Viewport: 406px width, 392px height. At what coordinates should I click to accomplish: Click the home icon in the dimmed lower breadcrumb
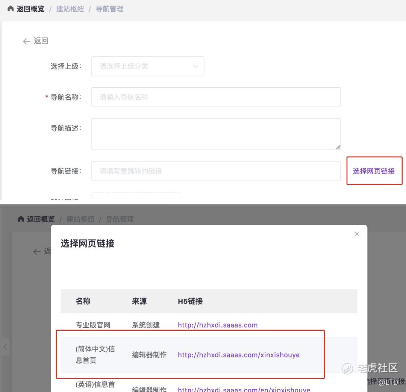click(x=21, y=219)
